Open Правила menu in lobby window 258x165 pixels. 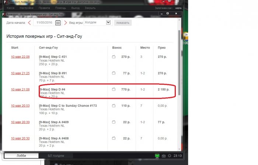tap(44, 8)
